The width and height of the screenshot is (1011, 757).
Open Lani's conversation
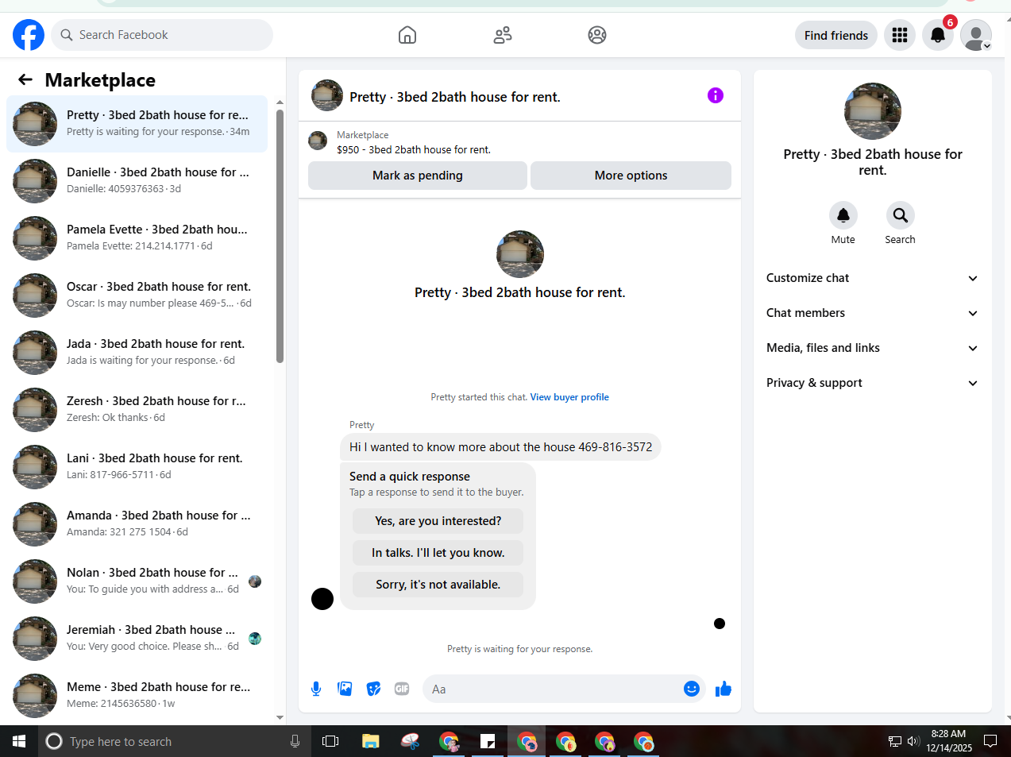(x=137, y=466)
